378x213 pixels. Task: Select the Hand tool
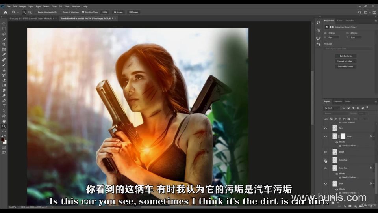(x=4, y=121)
